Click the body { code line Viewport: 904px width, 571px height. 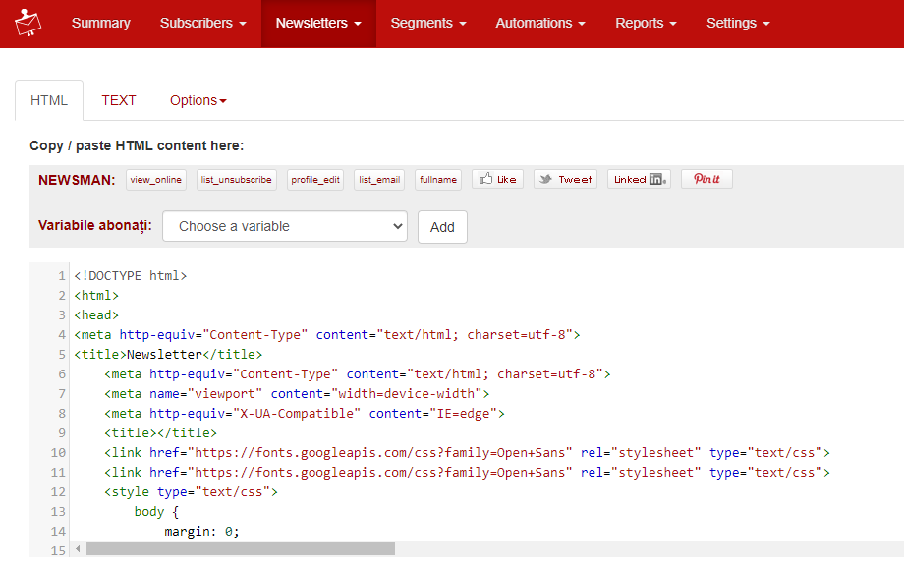[x=157, y=512]
